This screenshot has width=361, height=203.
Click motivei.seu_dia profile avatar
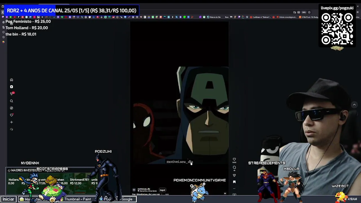[134, 190]
